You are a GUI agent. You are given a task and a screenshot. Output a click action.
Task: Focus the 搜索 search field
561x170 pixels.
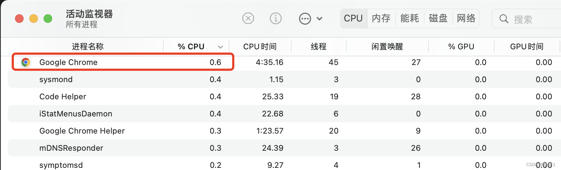point(527,19)
